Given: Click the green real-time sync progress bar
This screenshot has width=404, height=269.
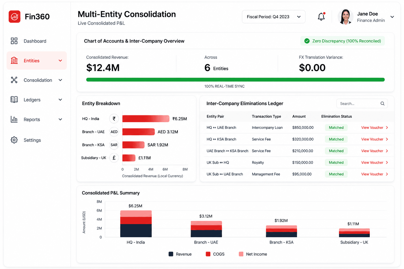Looking at the screenshot, I should point(235,80).
